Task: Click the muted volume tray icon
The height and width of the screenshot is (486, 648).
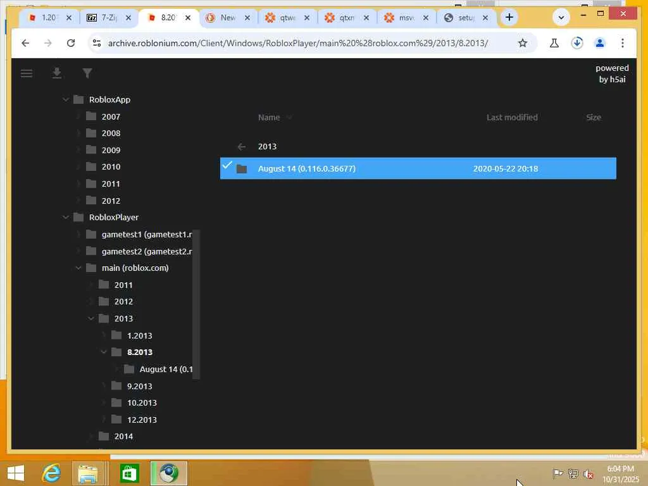Action: coord(588,474)
